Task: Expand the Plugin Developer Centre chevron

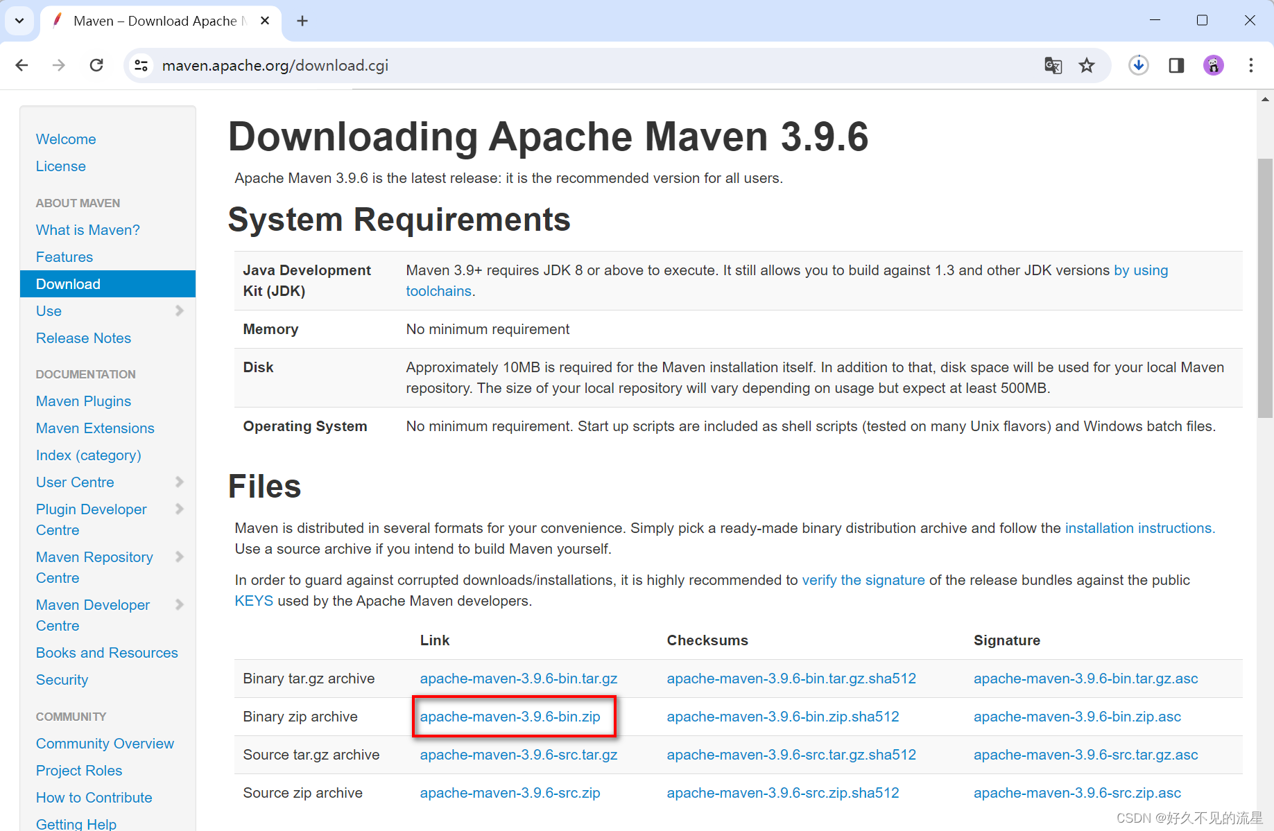Action: point(180,509)
